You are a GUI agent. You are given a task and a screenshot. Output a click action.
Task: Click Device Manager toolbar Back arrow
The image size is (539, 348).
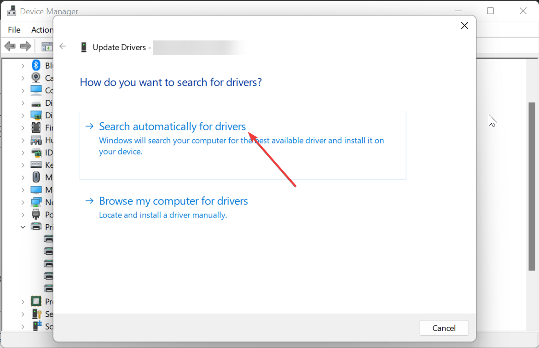(x=10, y=46)
